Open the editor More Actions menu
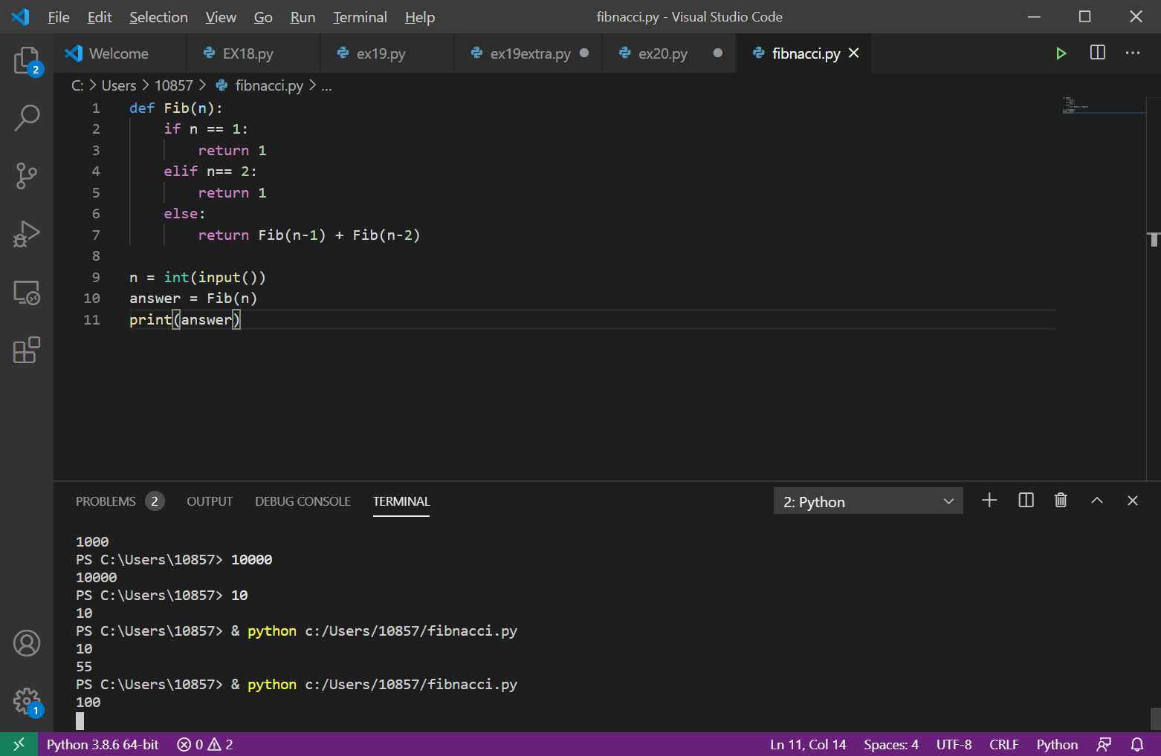The image size is (1161, 756). (x=1133, y=53)
